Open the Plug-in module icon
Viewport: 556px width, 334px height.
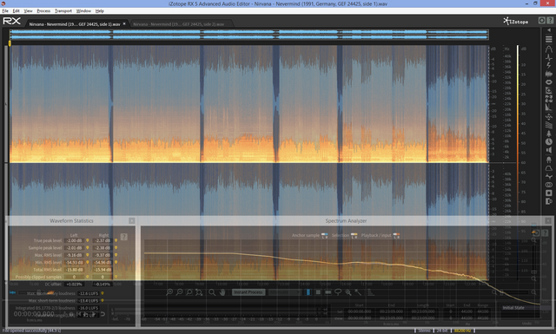[549, 160]
